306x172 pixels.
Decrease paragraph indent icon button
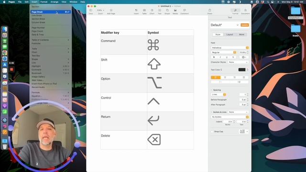pyautogui.click(x=220, y=82)
